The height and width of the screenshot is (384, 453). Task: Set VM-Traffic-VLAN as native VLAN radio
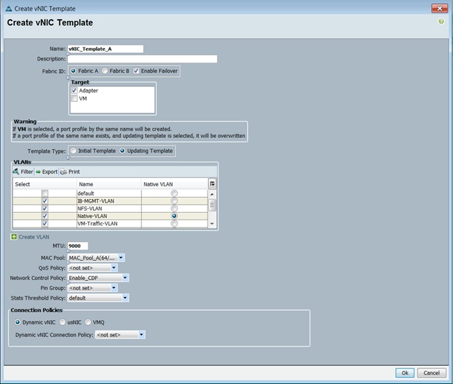click(x=174, y=224)
